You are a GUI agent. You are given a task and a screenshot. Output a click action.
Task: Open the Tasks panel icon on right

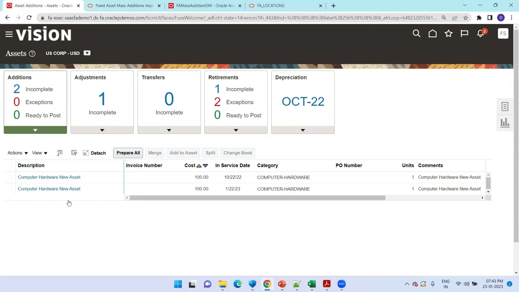(505, 107)
